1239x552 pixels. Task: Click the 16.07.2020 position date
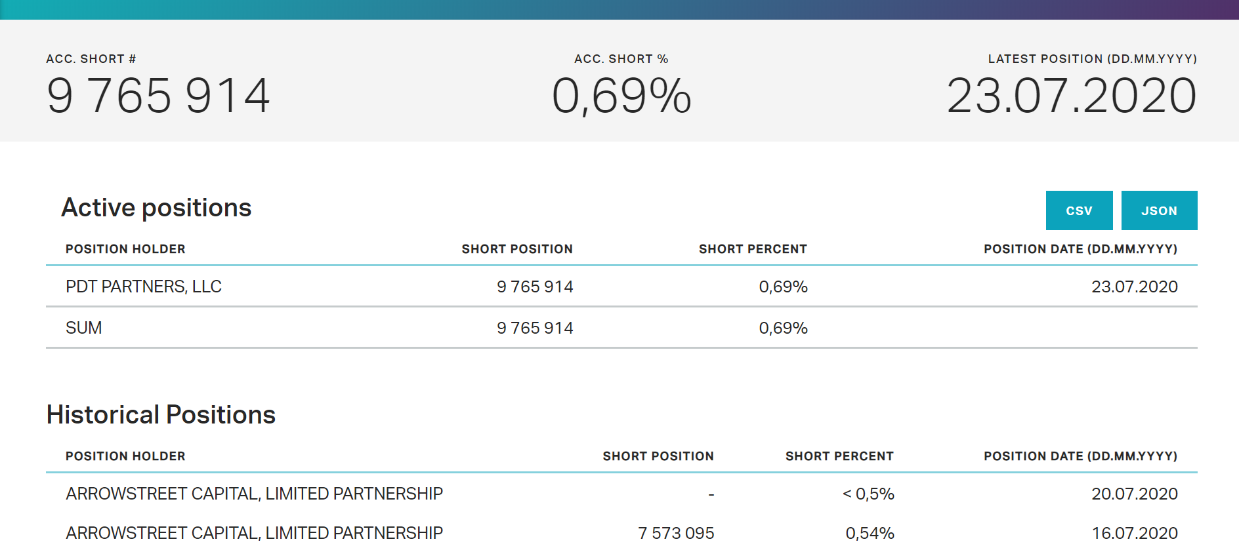(x=1135, y=533)
